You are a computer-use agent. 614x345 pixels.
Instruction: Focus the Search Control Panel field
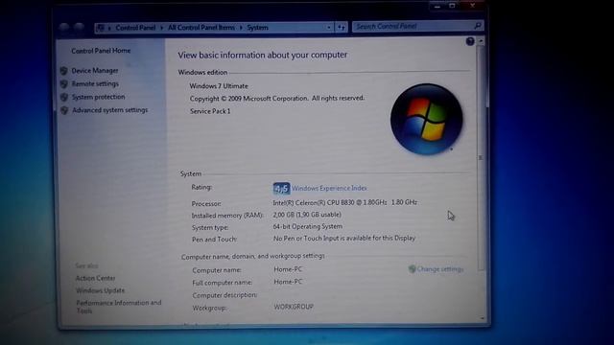pos(413,26)
